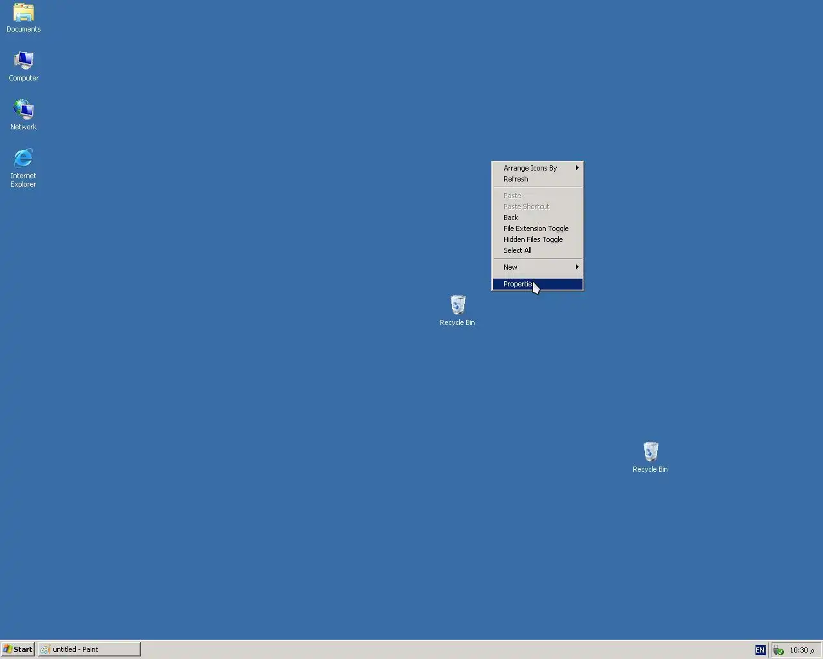The width and height of the screenshot is (823, 659).
Task: Open the Documents desktop icon
Action: pos(23,18)
